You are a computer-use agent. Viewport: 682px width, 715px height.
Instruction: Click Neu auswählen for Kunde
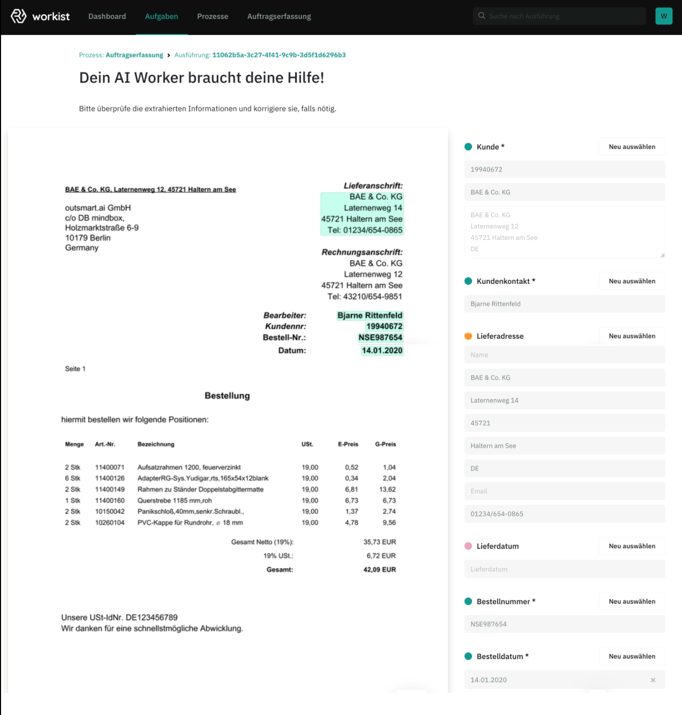pos(632,147)
